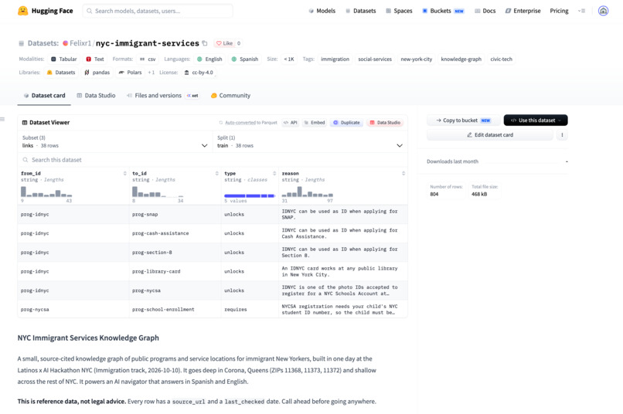Go to Spaces
The image size is (623, 414).
pos(399,11)
